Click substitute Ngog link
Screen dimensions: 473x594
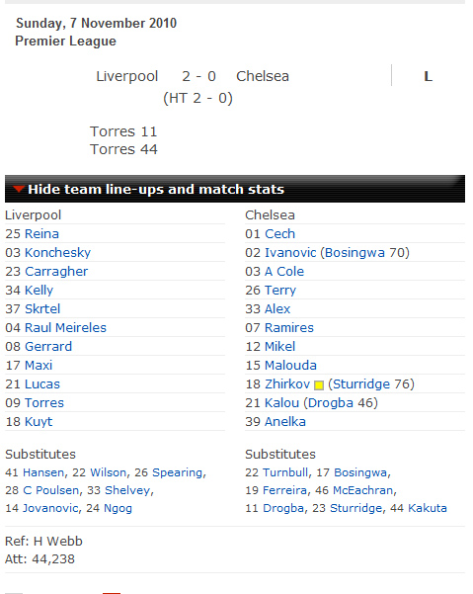pos(118,508)
